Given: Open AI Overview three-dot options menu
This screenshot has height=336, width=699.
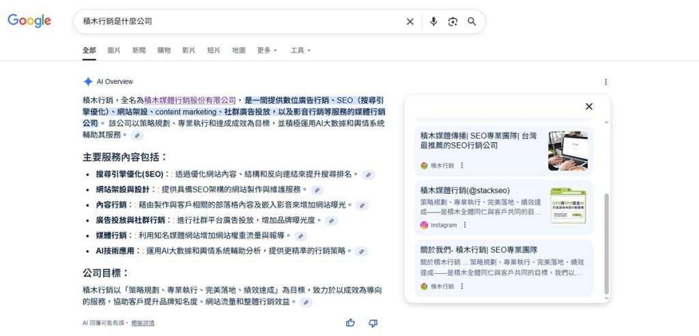Looking at the screenshot, I should pos(605,82).
